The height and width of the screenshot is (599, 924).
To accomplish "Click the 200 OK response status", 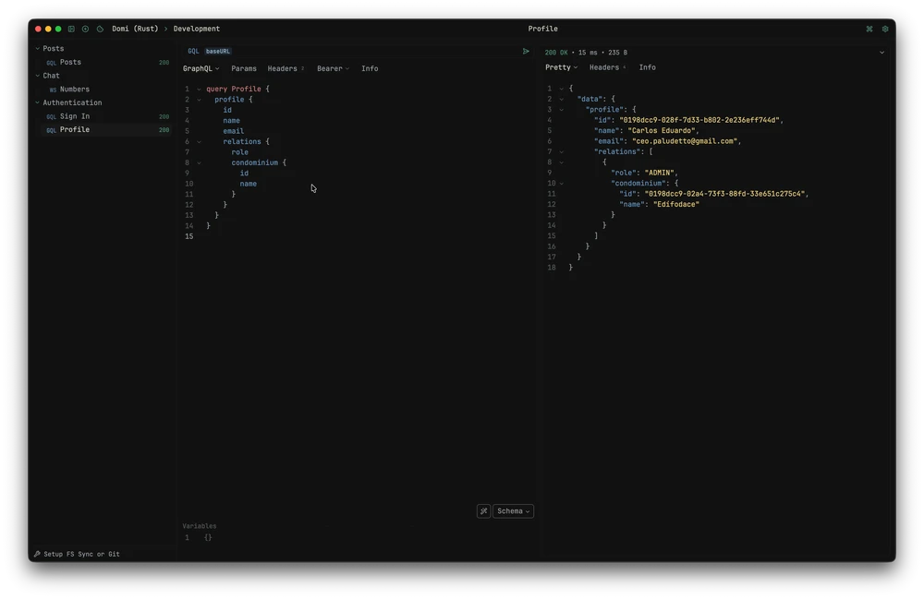I will click(556, 53).
